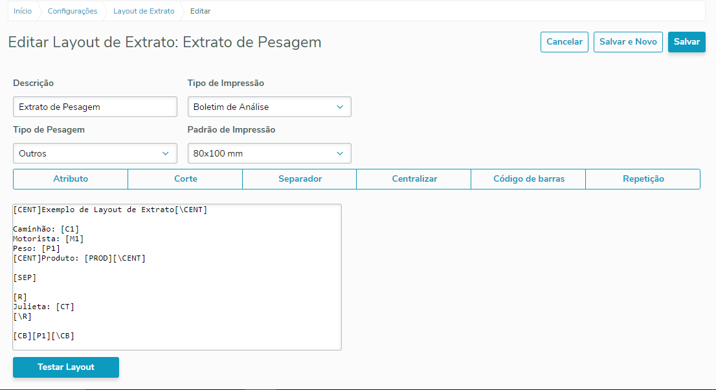This screenshot has width=716, height=390.
Task: Go to Configurações breadcrumb
Action: click(73, 11)
